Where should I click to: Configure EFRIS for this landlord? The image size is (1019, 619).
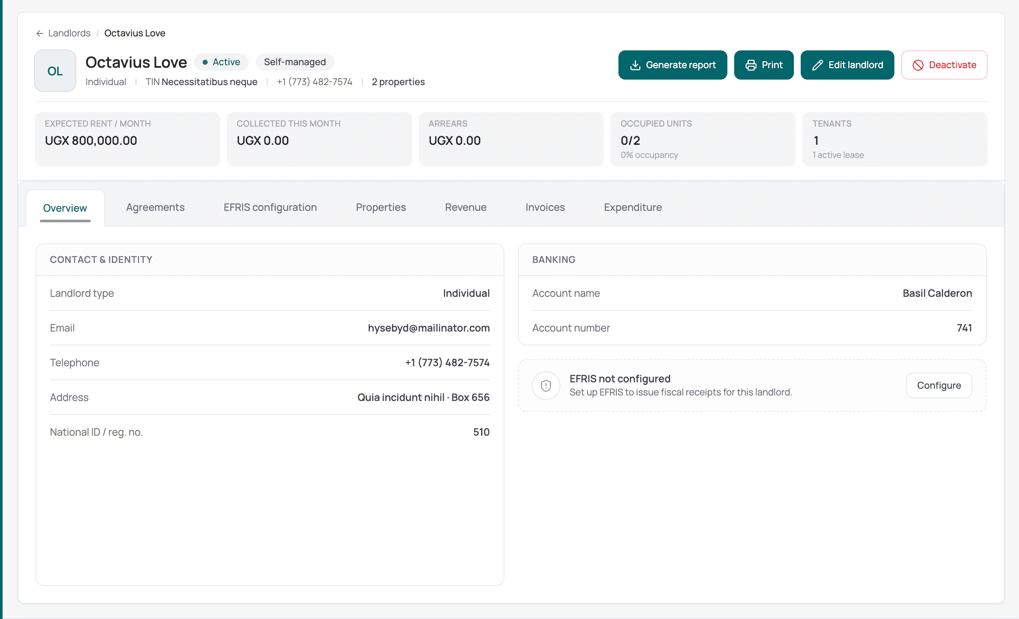(939, 385)
